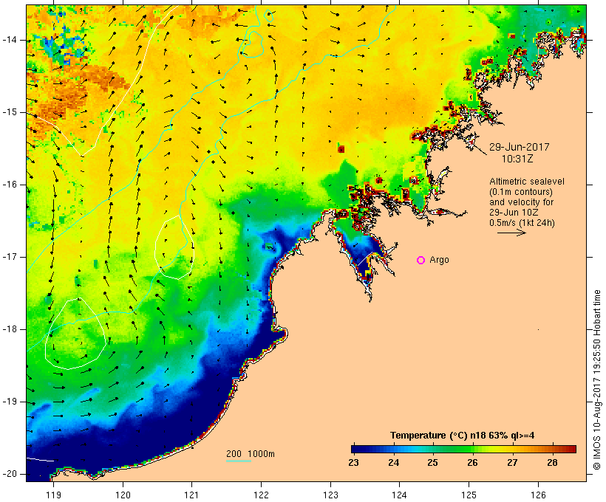Click colorbar tick label '24'
The width and height of the screenshot is (606, 502).
[393, 463]
